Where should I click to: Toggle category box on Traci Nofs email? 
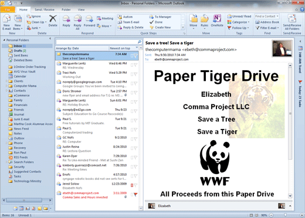coord(132,74)
